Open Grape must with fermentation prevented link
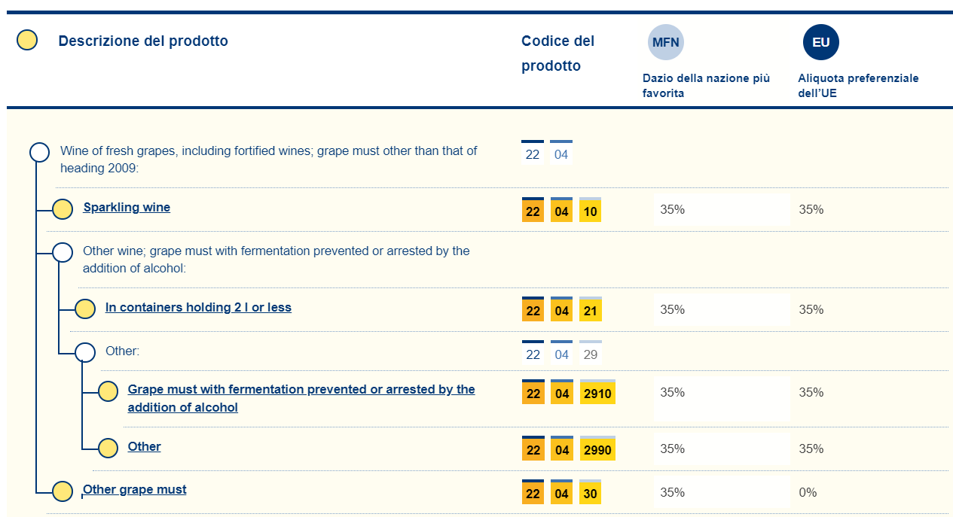The height and width of the screenshot is (517, 953). coord(301,390)
